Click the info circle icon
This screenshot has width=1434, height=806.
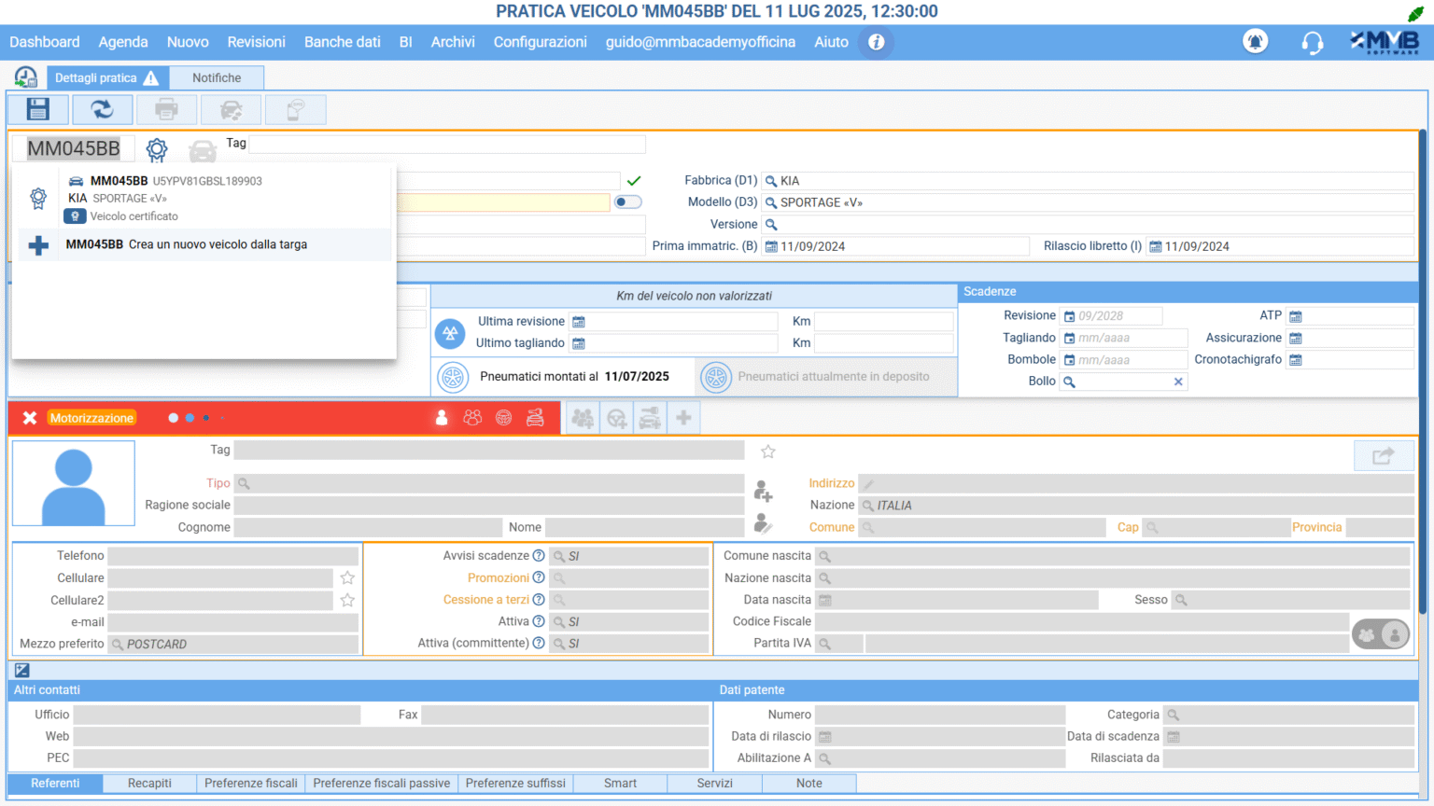[876, 42]
